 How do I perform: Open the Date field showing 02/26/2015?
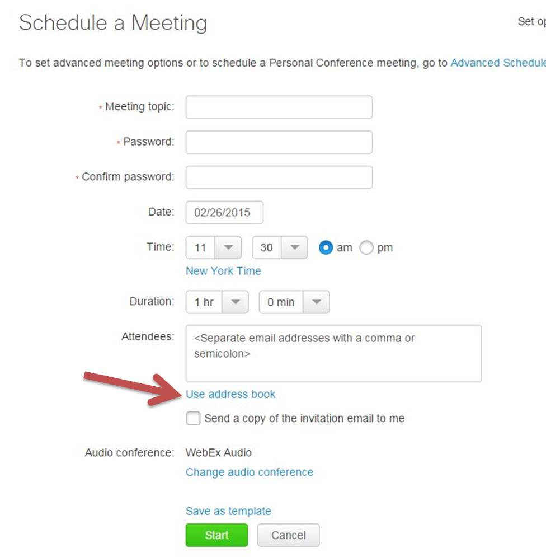(224, 212)
